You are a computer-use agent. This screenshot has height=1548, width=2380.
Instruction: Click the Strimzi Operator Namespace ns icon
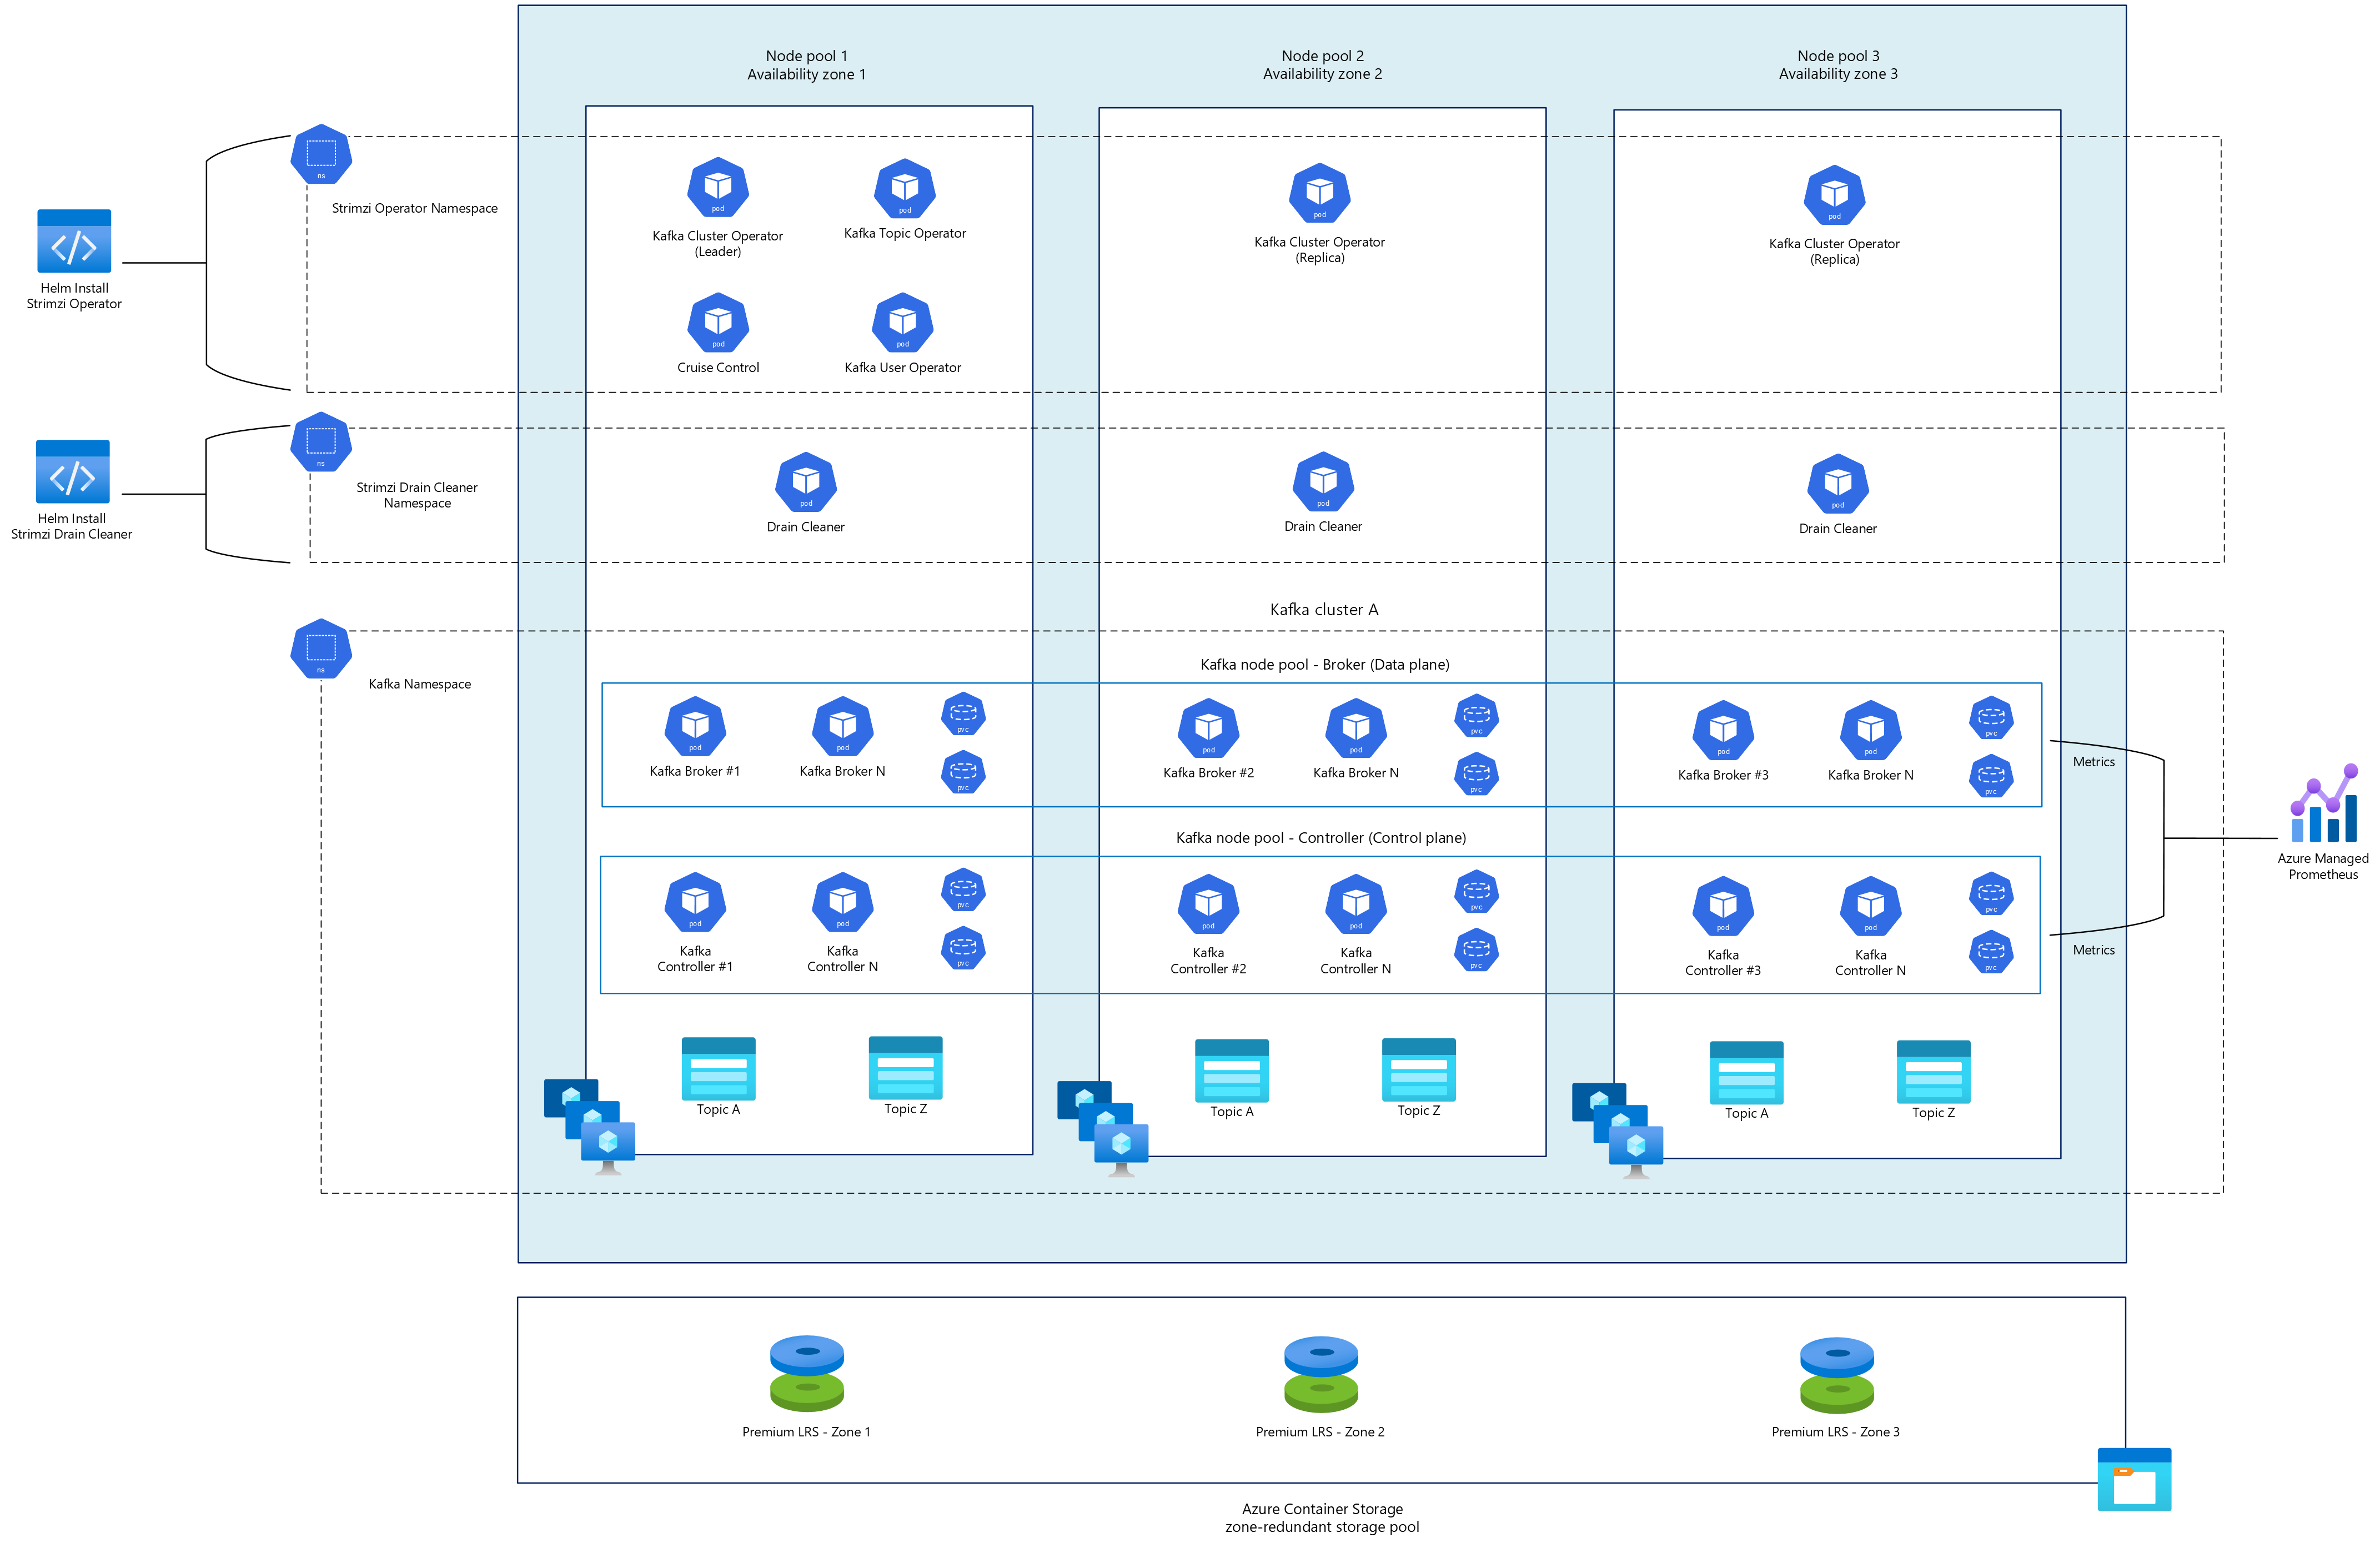click(321, 154)
